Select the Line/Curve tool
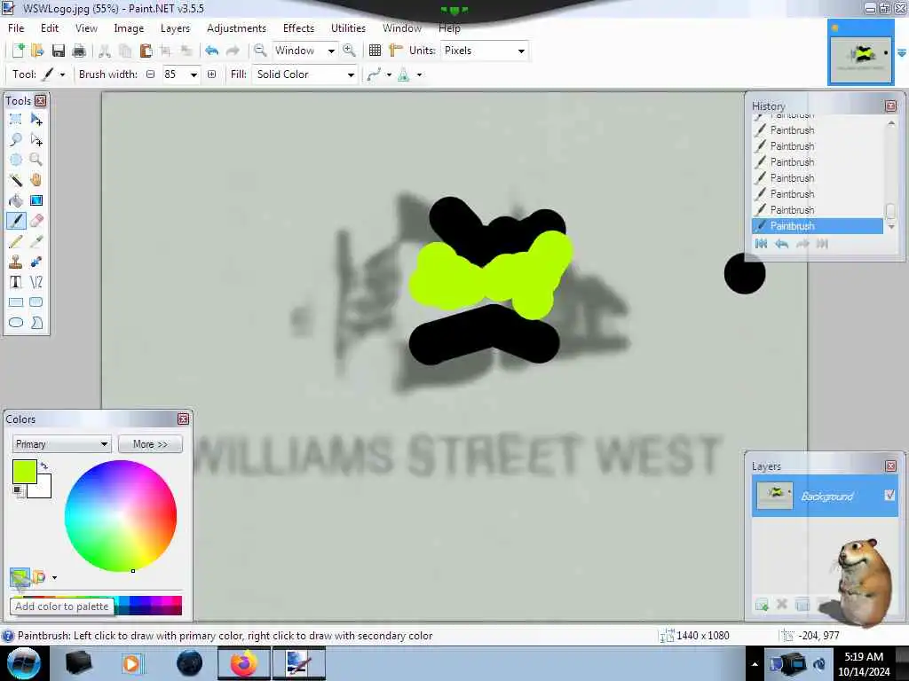This screenshot has width=909, height=681. pos(36,282)
